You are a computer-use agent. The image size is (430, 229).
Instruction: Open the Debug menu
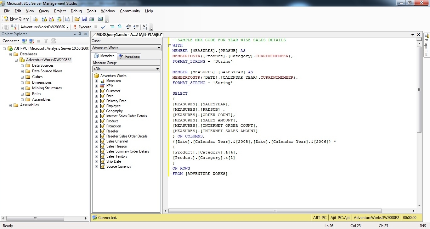click(x=76, y=11)
